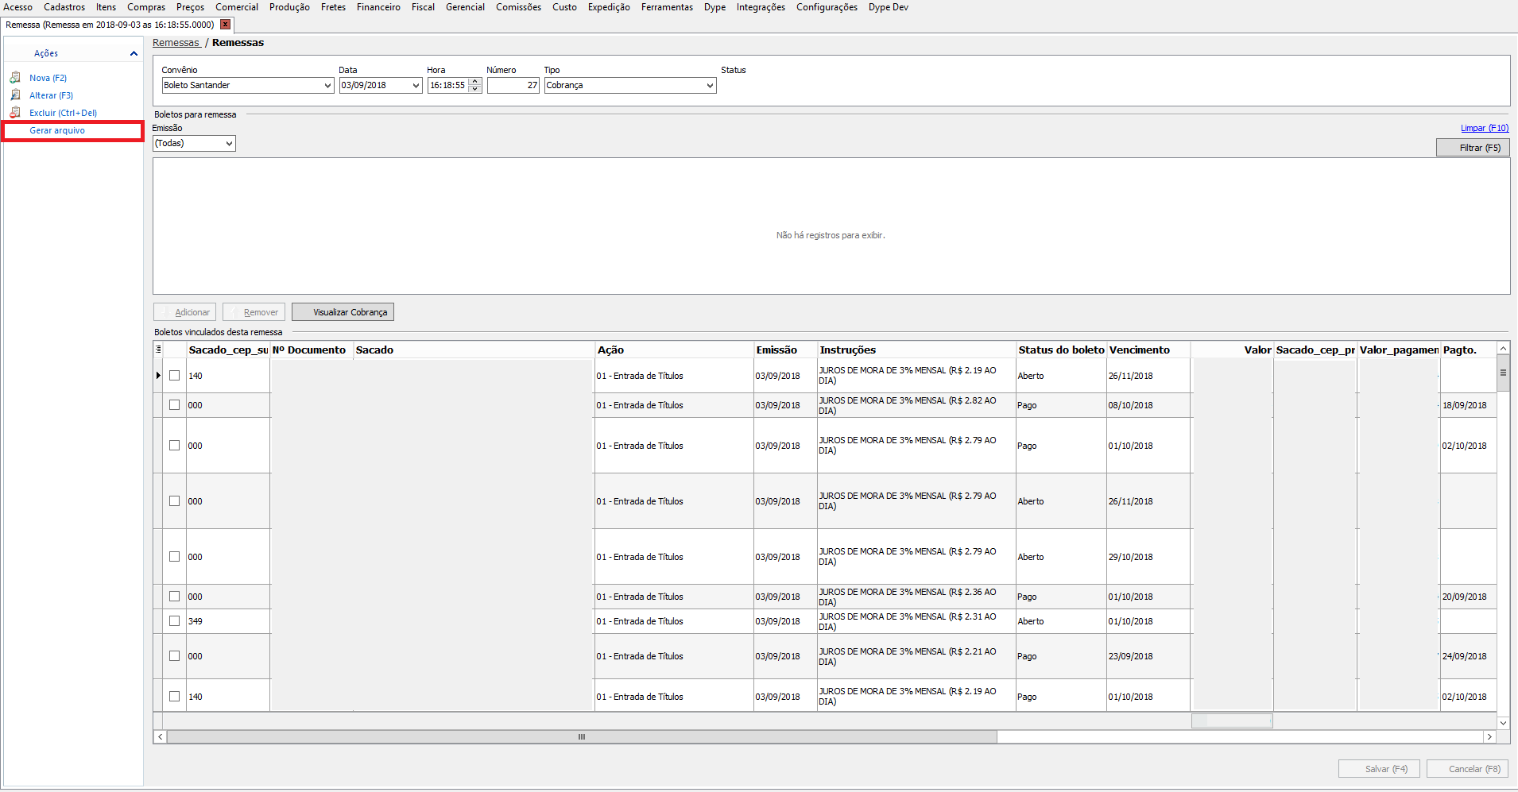Sort by the Status do boleto column header
This screenshot has width=1518, height=792.
pos(1061,350)
